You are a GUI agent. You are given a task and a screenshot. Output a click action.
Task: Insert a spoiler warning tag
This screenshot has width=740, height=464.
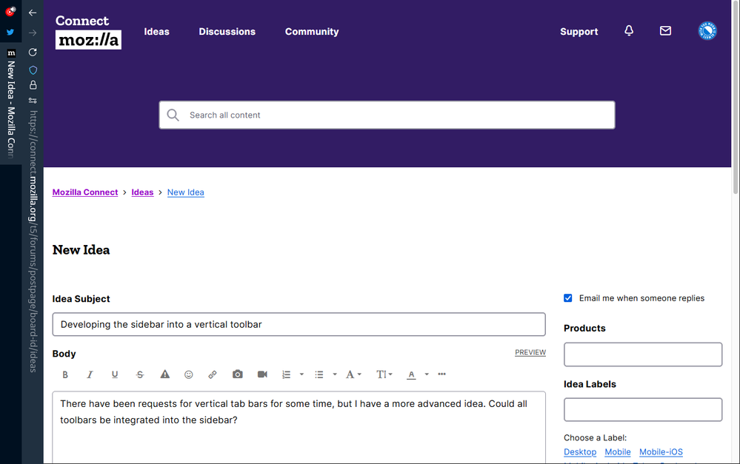pos(164,374)
